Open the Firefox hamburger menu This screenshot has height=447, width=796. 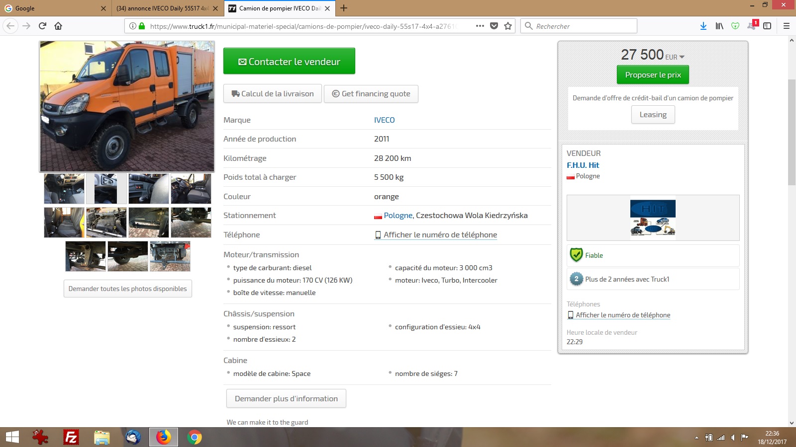click(787, 26)
